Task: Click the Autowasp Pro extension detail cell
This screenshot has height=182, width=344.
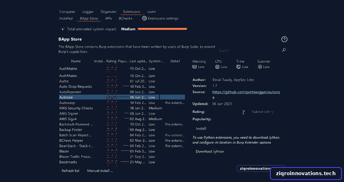Action: coord(175,103)
